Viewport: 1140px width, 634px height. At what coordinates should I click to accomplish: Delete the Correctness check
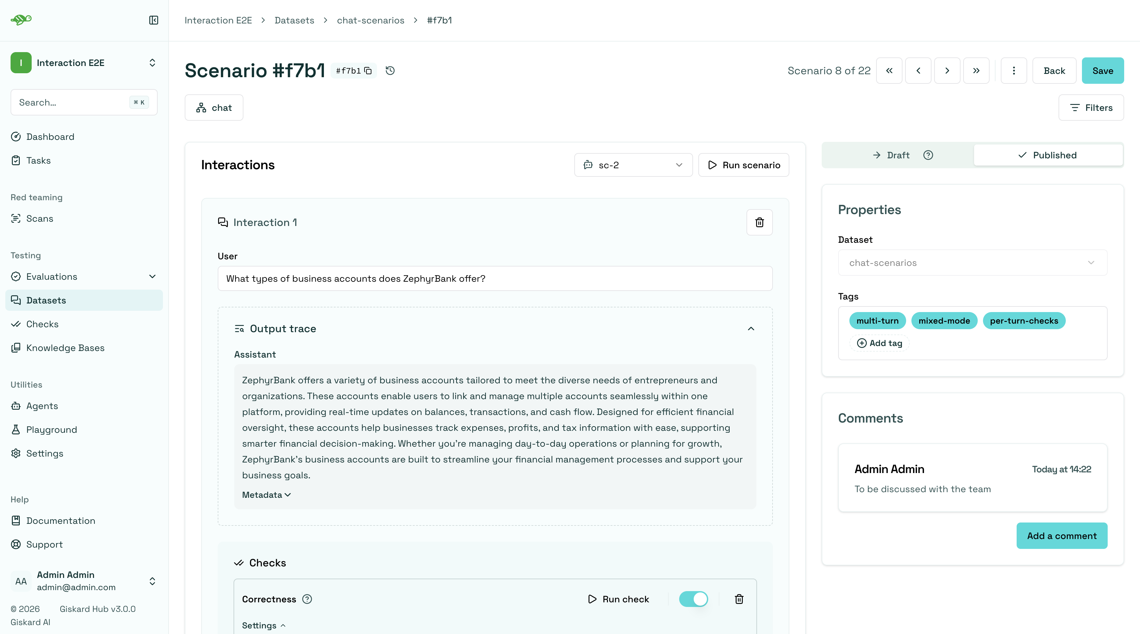click(739, 599)
